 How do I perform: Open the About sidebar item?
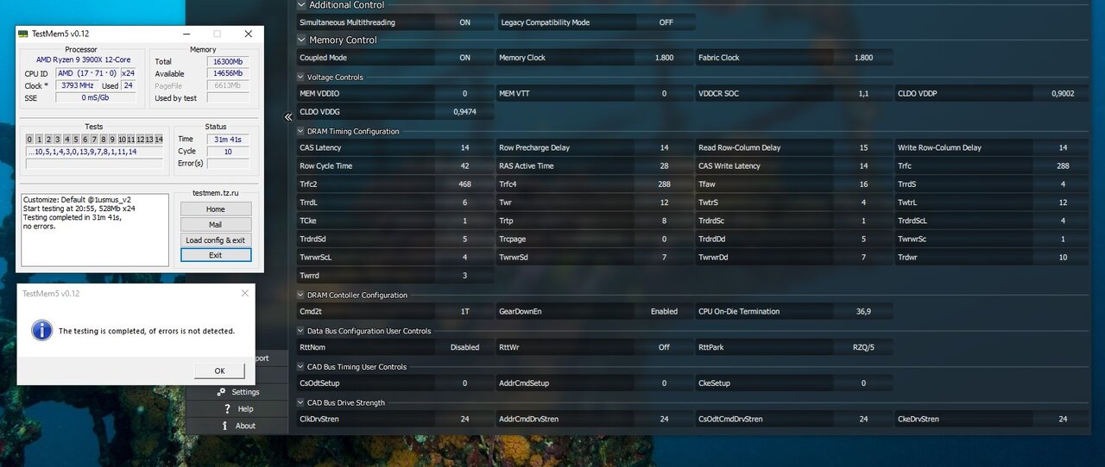(x=237, y=426)
